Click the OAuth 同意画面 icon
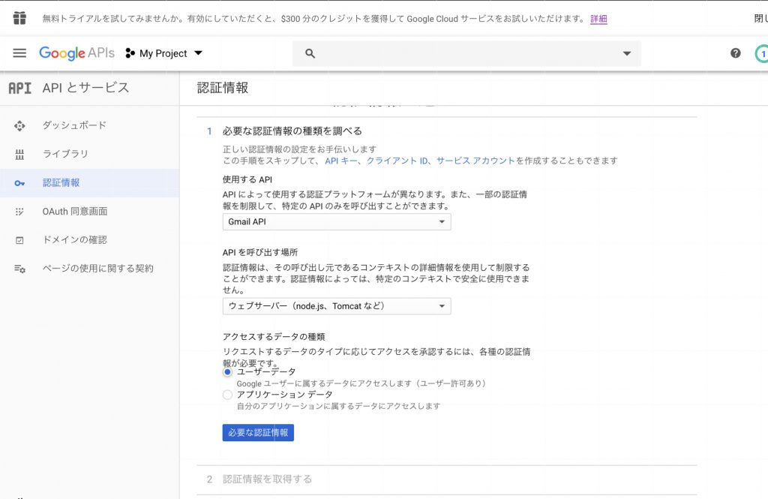This screenshot has width=768, height=499. click(x=19, y=212)
